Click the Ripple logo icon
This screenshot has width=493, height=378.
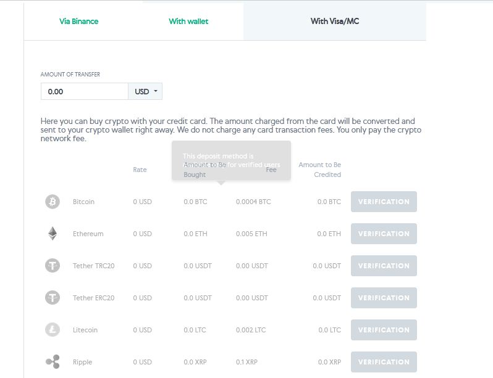(53, 362)
